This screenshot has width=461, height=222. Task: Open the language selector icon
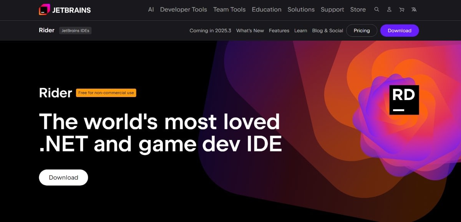414,10
